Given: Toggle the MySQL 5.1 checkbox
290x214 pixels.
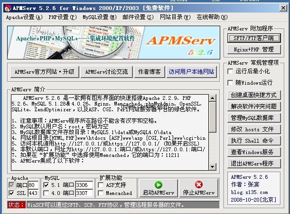Looking at the screenshot, I should (46, 185).
